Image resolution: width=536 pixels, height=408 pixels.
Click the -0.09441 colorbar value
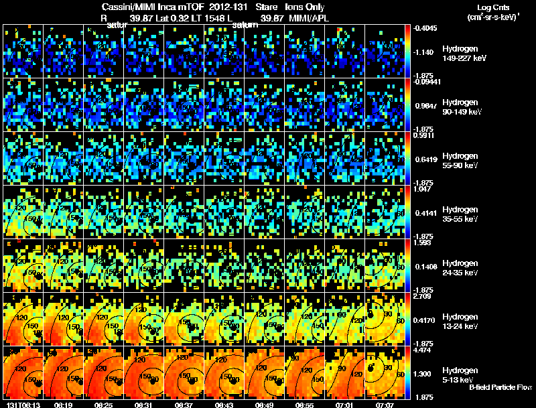pos(427,82)
